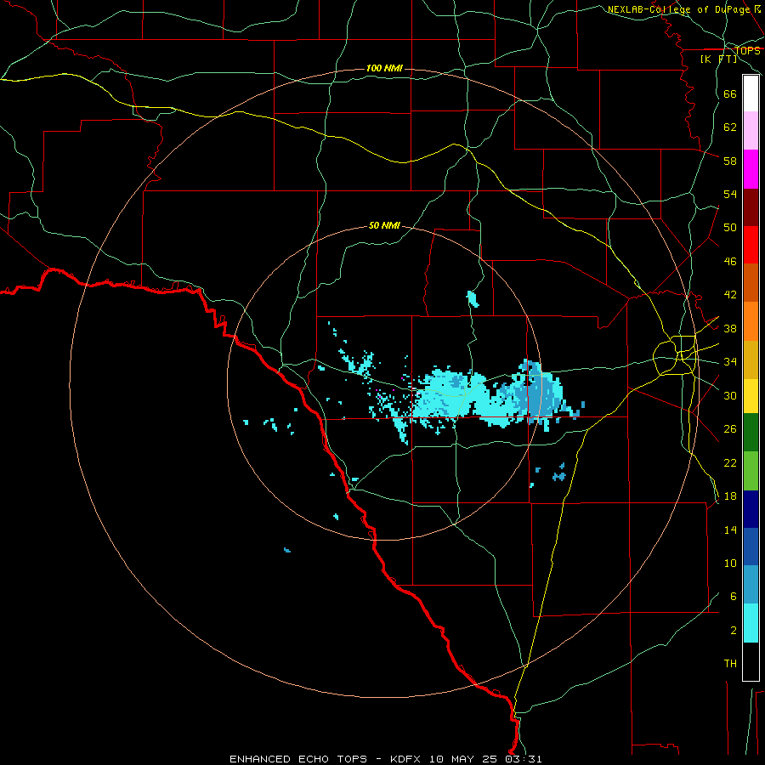Pick the orange 38 kft legend swatch
The width and height of the screenshot is (765, 765).
[751, 321]
